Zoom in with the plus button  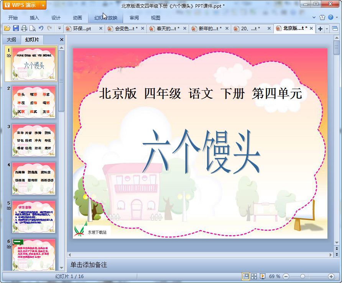coord(331,276)
